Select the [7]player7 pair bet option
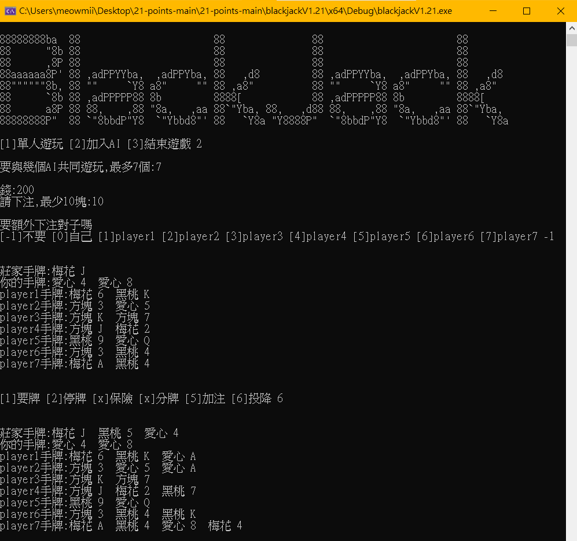This screenshot has width=577, height=541. [509, 236]
